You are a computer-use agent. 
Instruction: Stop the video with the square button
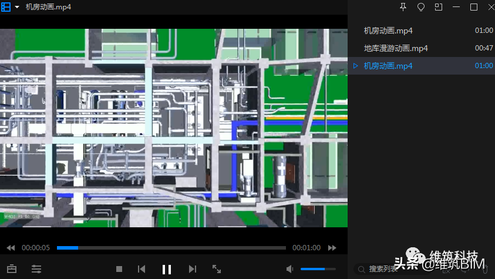pos(119,269)
